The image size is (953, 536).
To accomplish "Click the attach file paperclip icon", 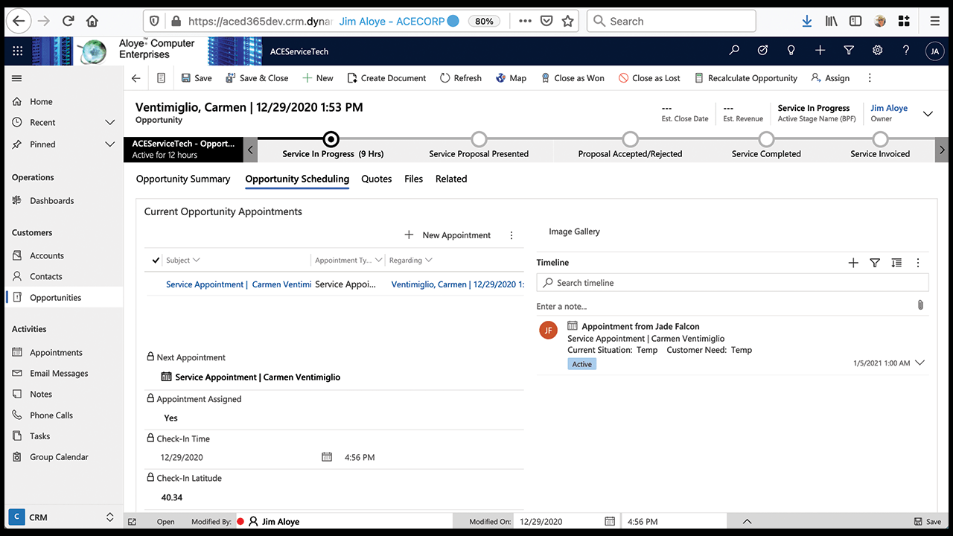I will (920, 305).
